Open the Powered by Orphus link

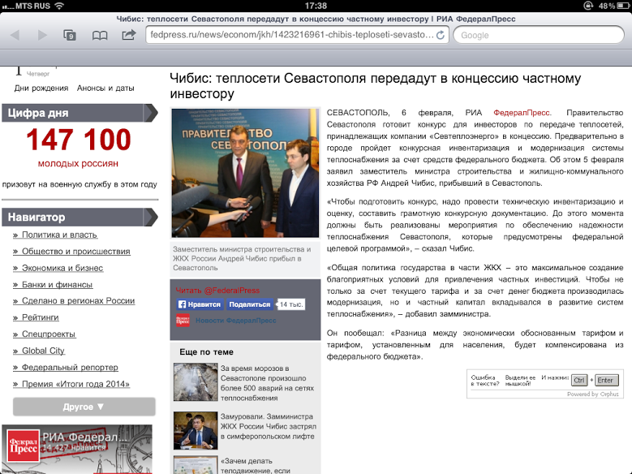pyautogui.click(x=592, y=394)
